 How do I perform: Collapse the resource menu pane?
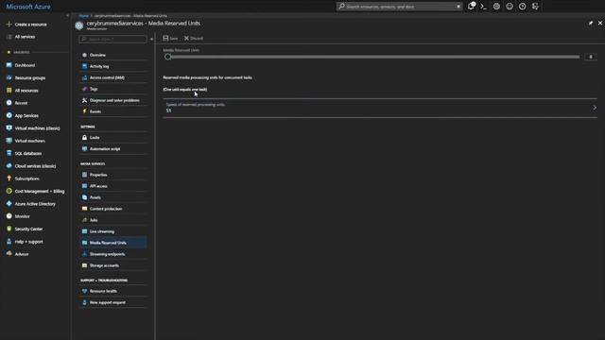pyautogui.click(x=151, y=39)
